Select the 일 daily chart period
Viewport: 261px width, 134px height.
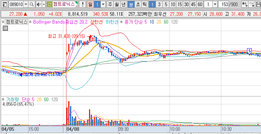[x=90, y=5]
